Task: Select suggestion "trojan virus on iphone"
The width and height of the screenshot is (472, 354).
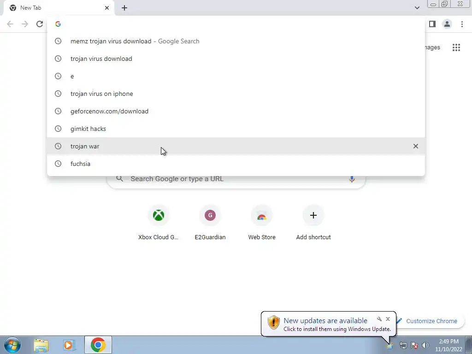Action: [x=236, y=94]
